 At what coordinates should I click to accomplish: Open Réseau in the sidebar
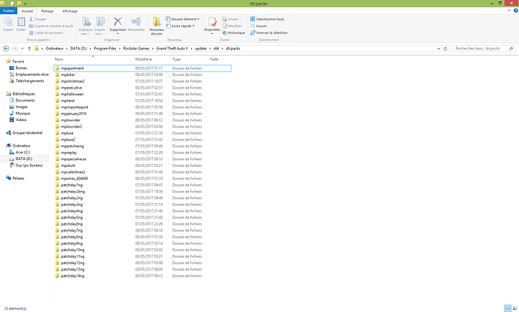coord(18,178)
